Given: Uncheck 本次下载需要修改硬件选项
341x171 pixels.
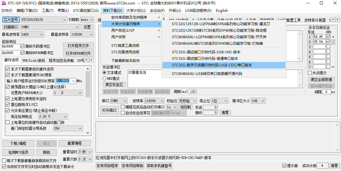Looking at the screenshot, I should 7,69.
